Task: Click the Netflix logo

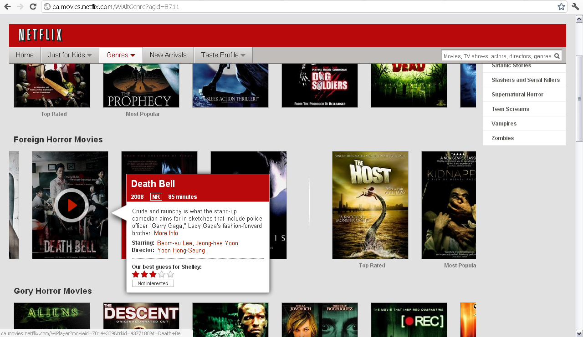Action: point(40,35)
